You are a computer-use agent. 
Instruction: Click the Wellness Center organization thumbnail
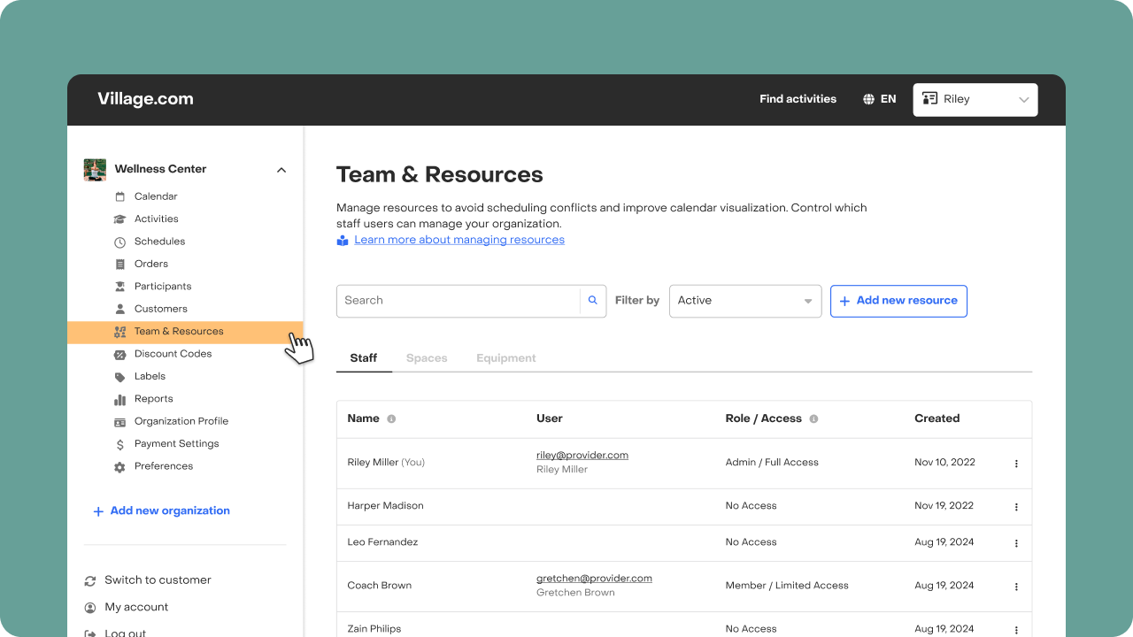(x=95, y=170)
